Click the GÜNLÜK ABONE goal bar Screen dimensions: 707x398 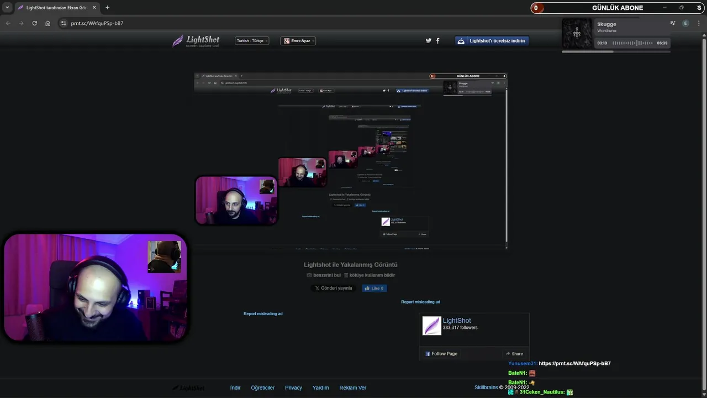pos(618,8)
